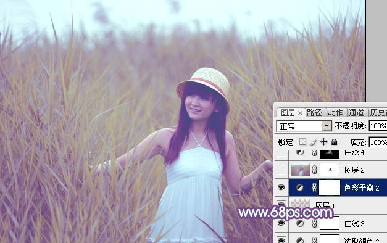Switch to the 动作 tab

335,113
